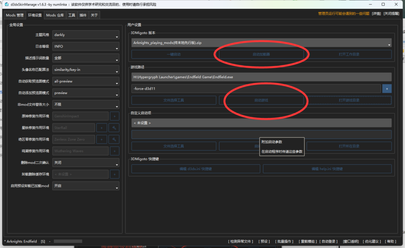The image size is (405, 248).
Task: Click the 启动加载器 button
Action: [261, 54]
